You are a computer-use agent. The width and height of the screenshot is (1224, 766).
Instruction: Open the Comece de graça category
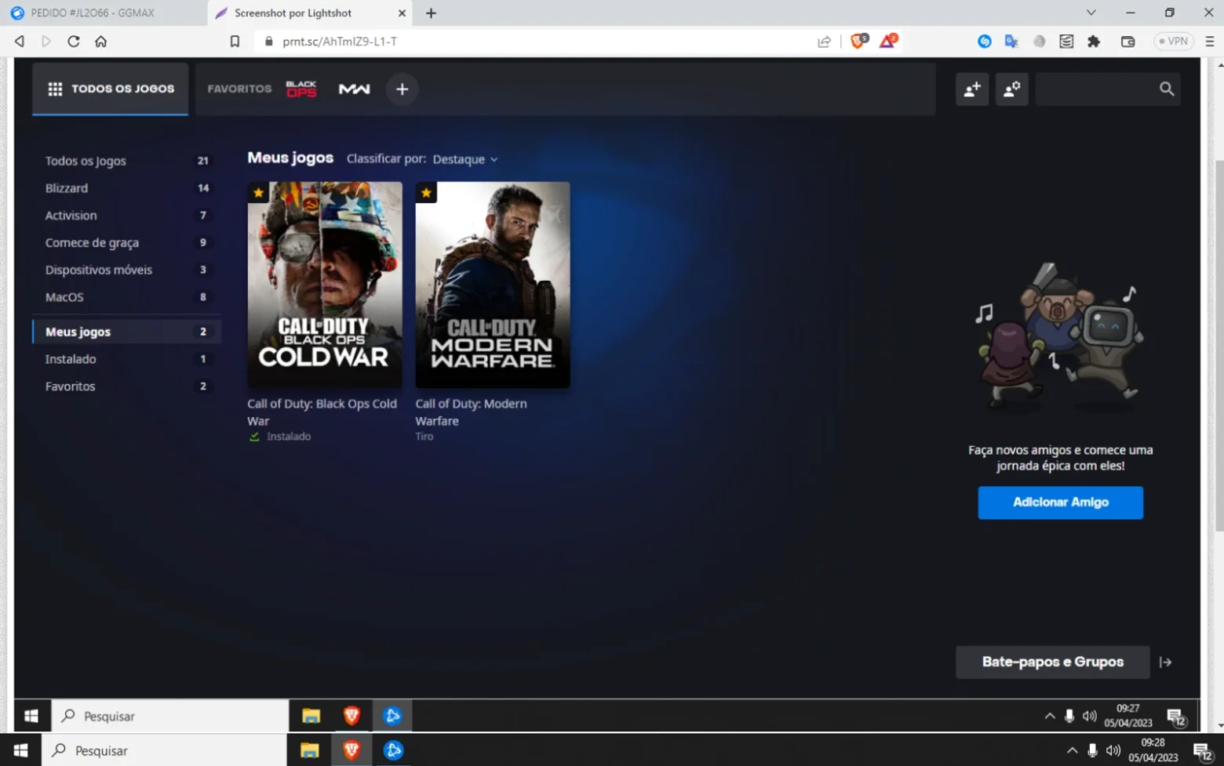[x=126, y=243]
